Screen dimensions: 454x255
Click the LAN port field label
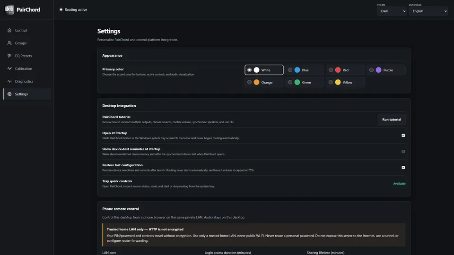pyautogui.click(x=109, y=253)
